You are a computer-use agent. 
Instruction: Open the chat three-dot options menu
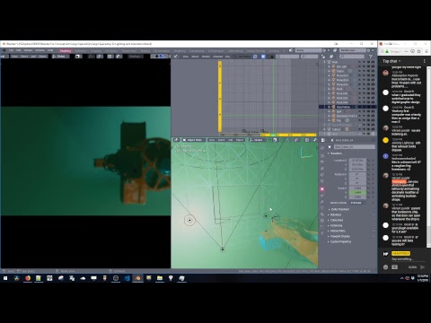[424, 61]
